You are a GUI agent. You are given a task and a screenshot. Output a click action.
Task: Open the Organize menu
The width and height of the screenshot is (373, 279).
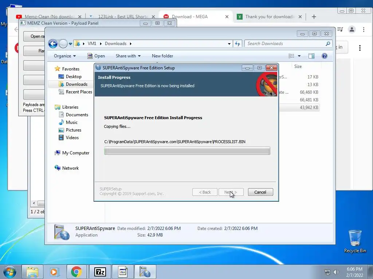tap(65, 56)
